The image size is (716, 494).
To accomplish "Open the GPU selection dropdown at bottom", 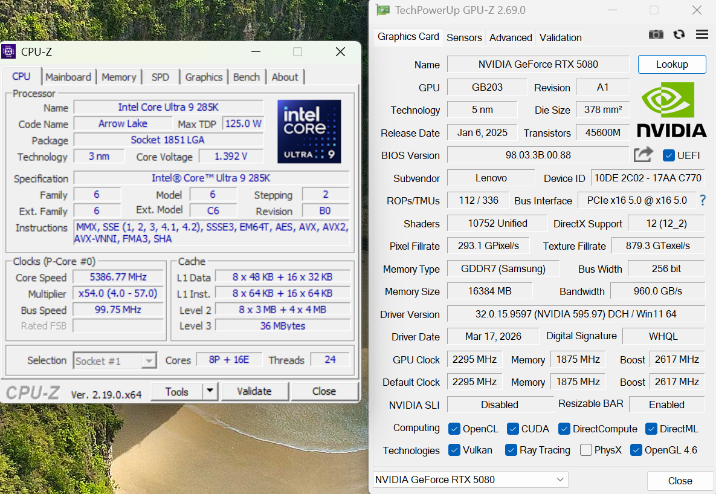I will click(x=470, y=479).
